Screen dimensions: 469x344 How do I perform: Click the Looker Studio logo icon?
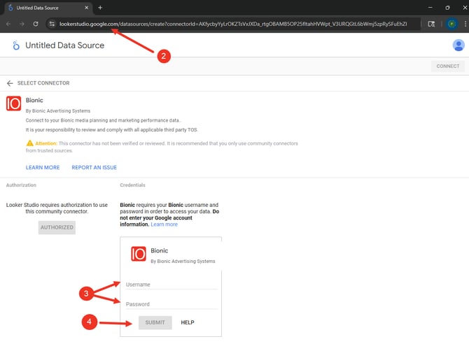pos(15,45)
